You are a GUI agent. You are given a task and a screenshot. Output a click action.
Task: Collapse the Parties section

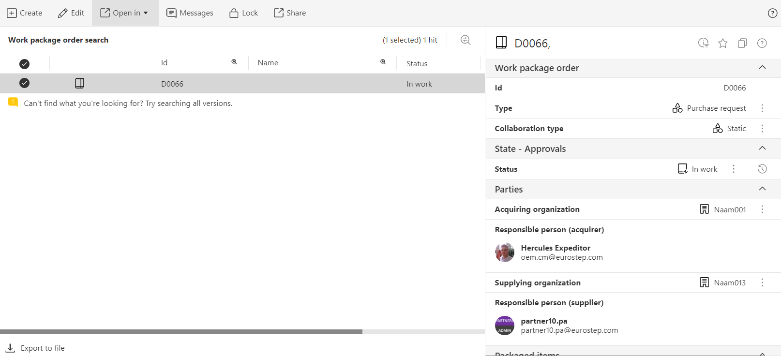[762, 189]
